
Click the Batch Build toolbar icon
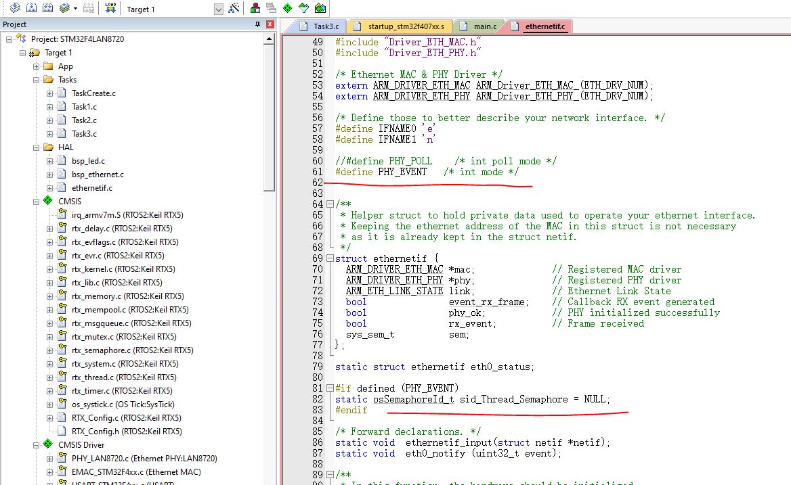point(64,7)
